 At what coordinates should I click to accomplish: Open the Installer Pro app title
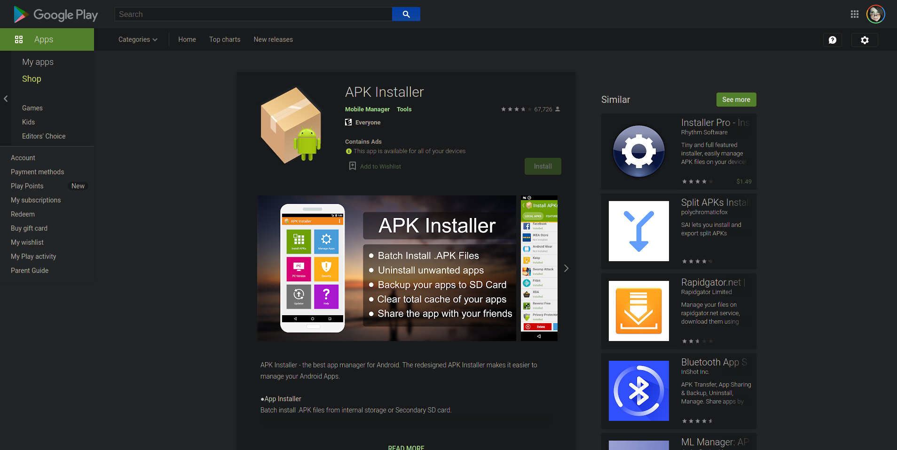point(715,123)
